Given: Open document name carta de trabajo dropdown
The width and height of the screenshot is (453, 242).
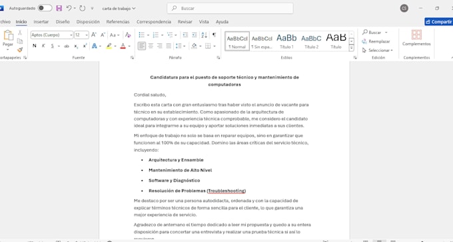Looking at the screenshot, I should coord(119,9).
